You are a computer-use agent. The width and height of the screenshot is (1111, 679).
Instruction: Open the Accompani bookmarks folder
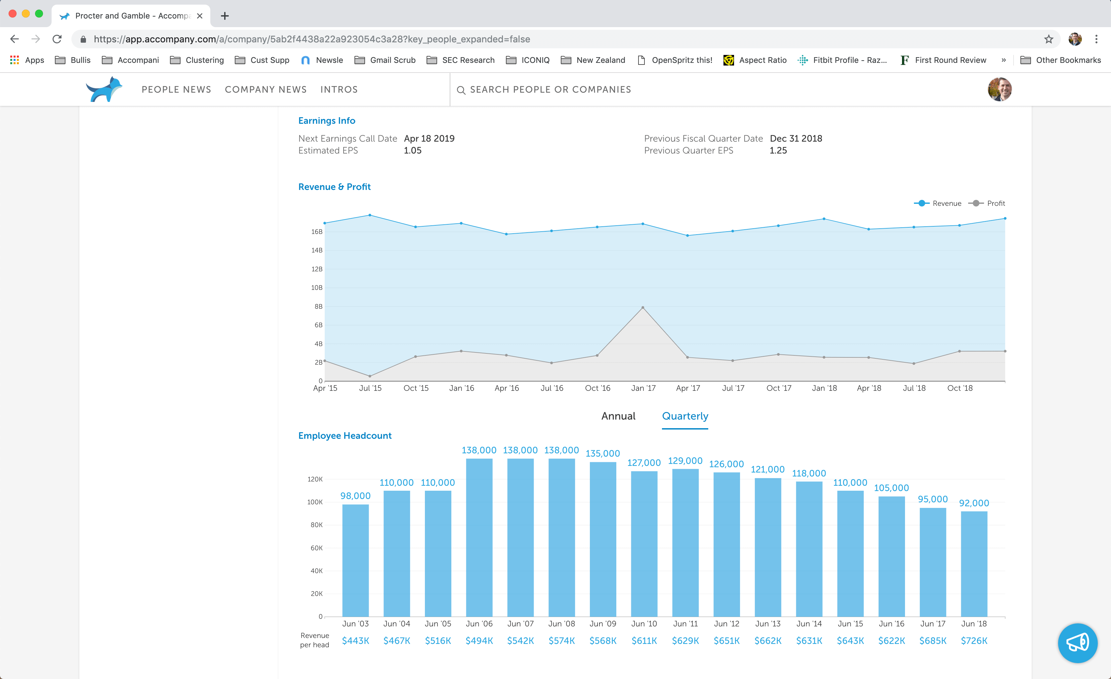[x=130, y=60]
